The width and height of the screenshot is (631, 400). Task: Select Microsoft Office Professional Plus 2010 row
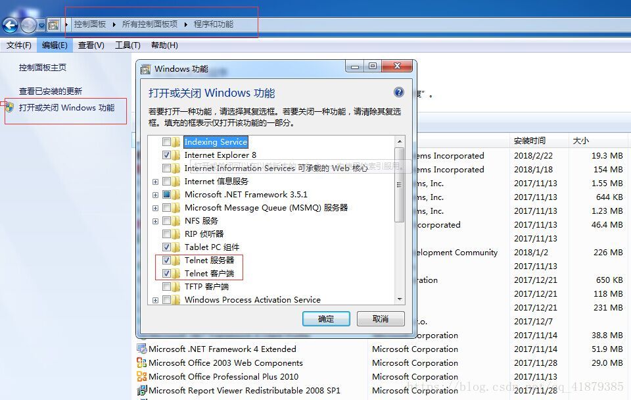381,376
